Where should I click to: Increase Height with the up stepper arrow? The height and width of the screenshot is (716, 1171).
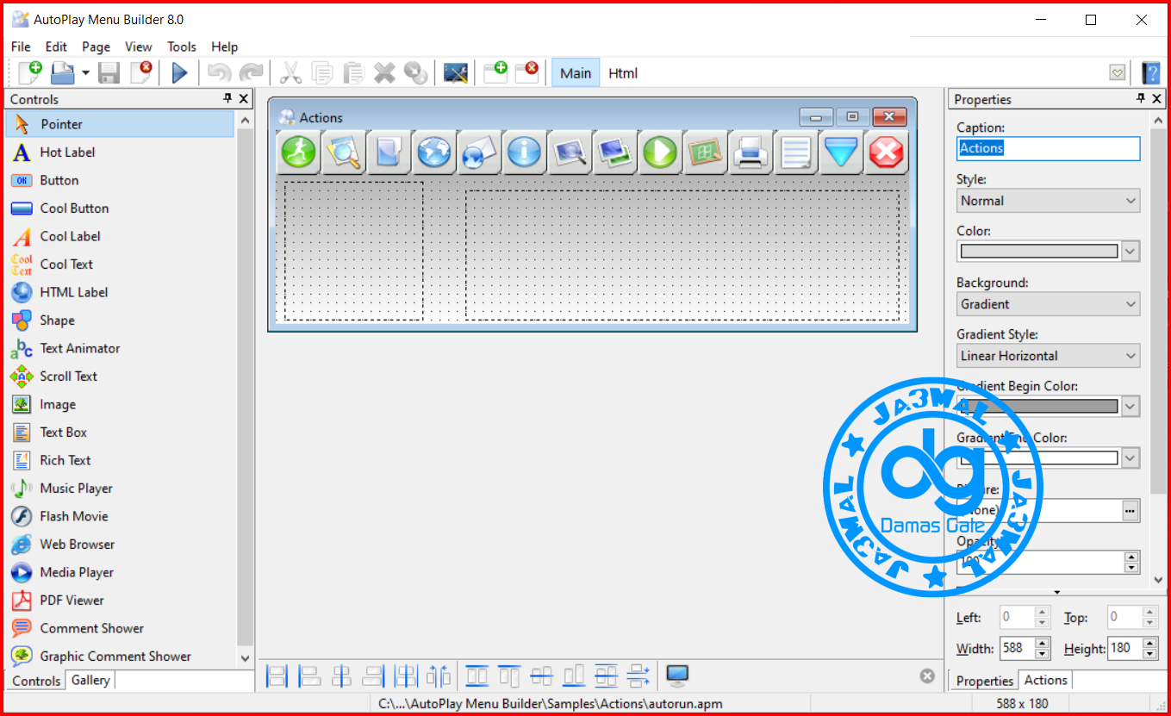pos(1149,644)
